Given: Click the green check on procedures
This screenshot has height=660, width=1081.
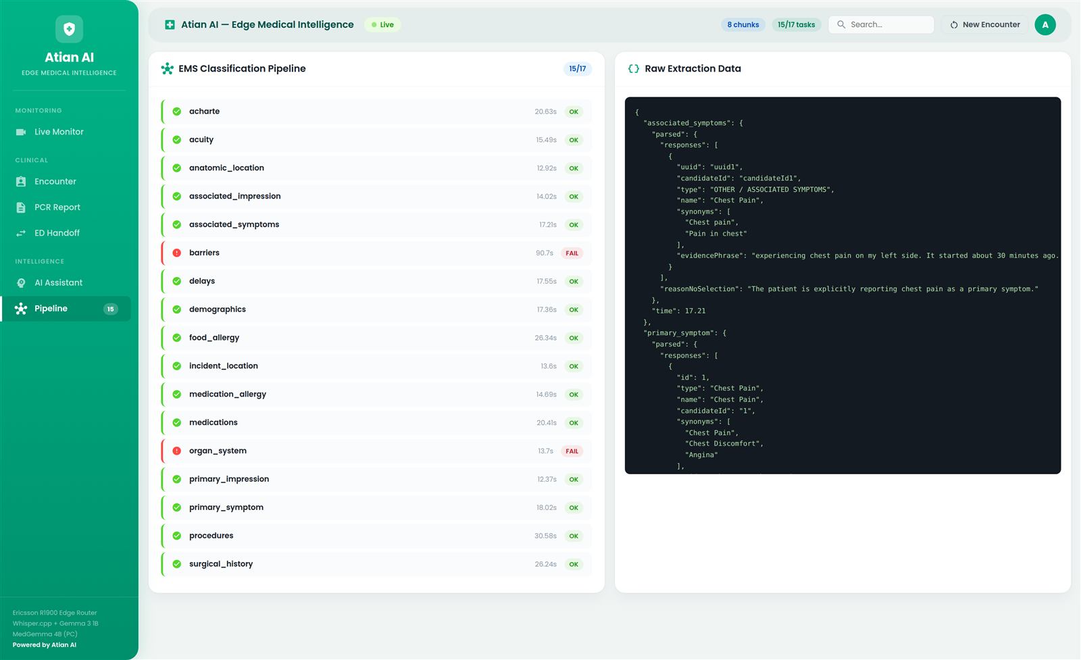Looking at the screenshot, I should point(176,536).
